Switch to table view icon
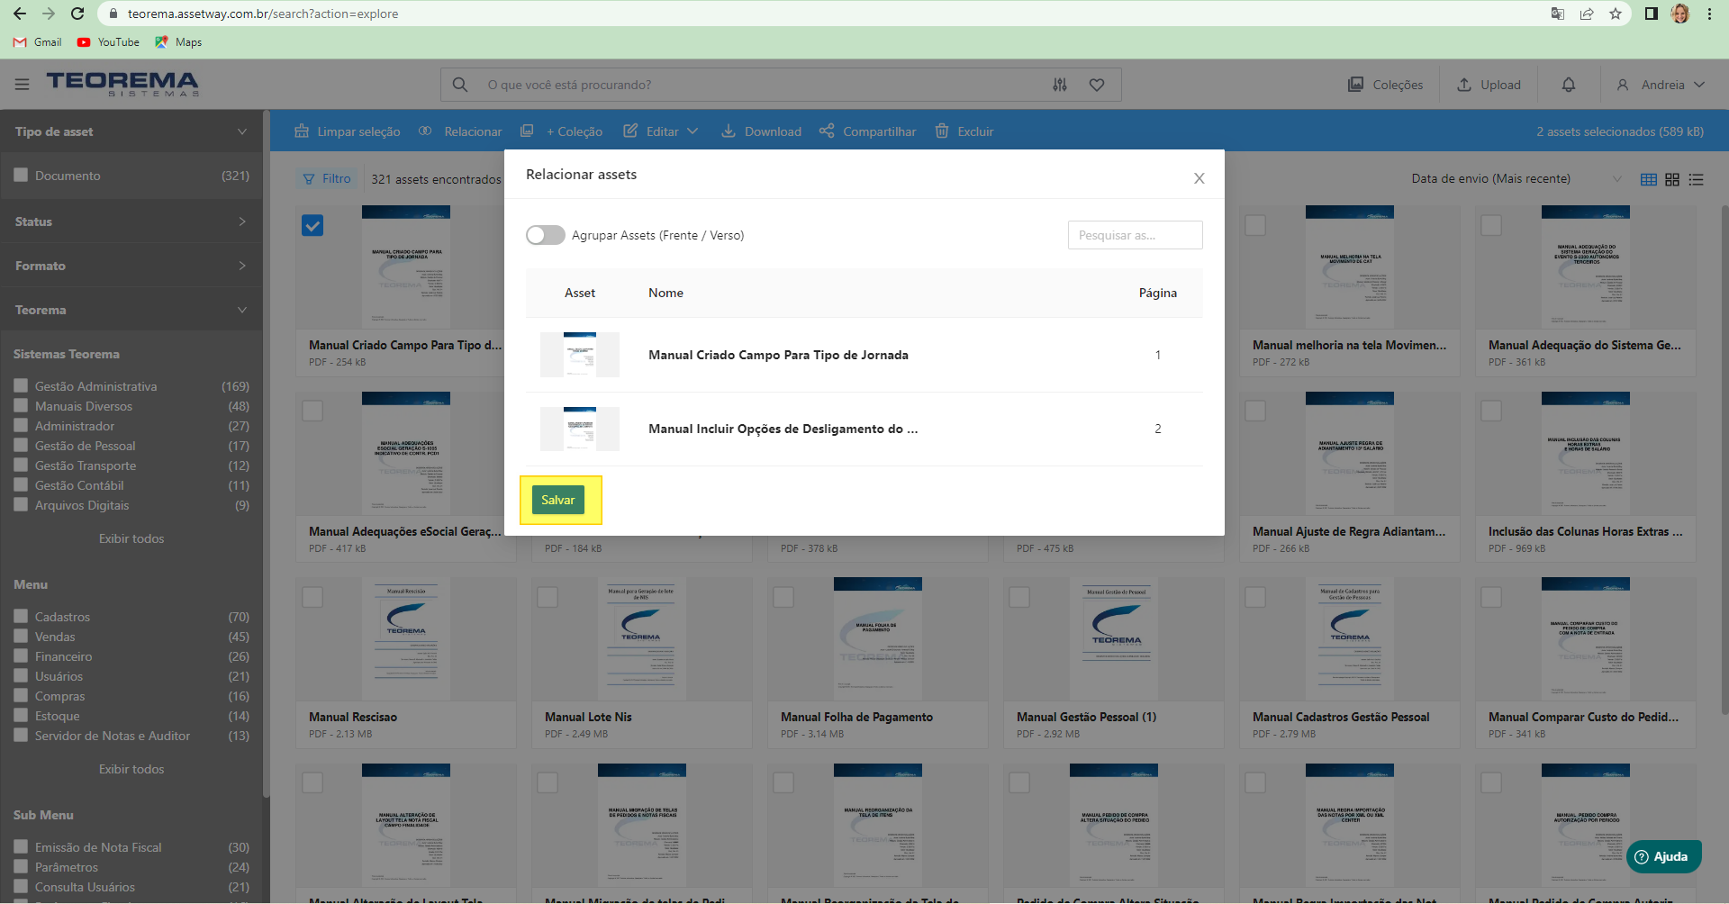 [x=1649, y=179]
